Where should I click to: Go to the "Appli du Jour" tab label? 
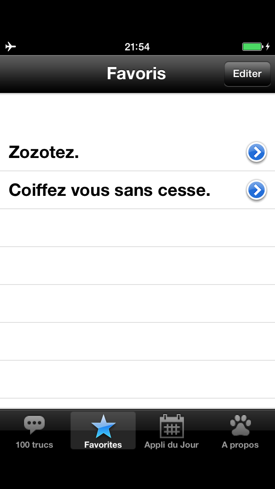[x=171, y=445]
